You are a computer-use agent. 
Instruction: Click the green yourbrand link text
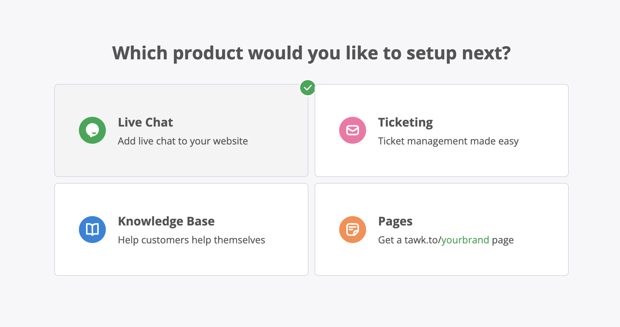tap(465, 240)
